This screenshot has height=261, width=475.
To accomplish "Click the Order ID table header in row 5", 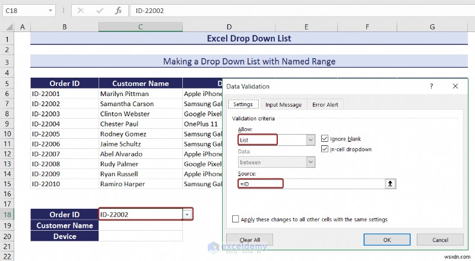I will [x=65, y=83].
